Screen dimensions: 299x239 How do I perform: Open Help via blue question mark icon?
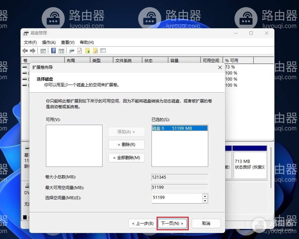[x=54, y=51]
